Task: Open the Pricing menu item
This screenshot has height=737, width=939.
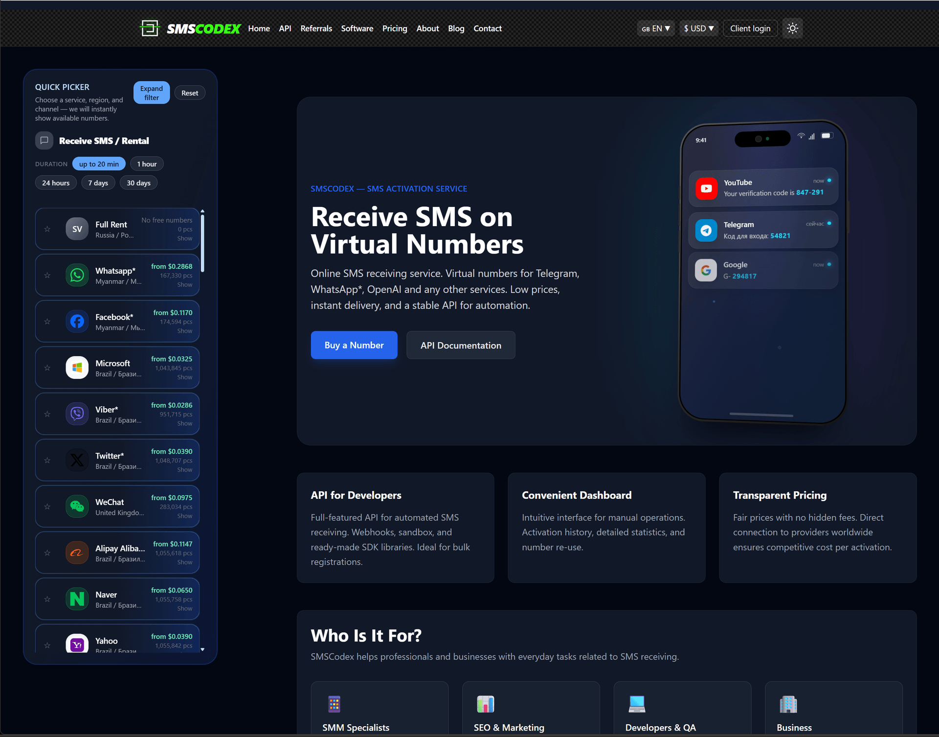Action: [395, 28]
